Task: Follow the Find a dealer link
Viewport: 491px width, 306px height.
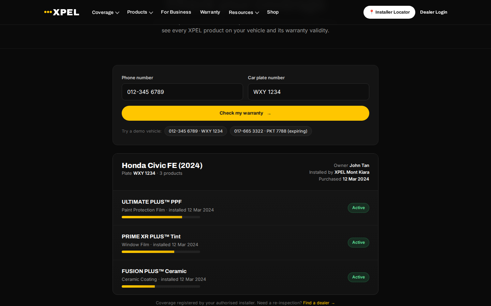Action: [319, 303]
